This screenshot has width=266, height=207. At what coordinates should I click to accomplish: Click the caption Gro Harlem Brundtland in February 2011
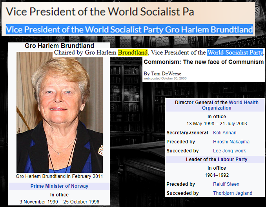59,176
